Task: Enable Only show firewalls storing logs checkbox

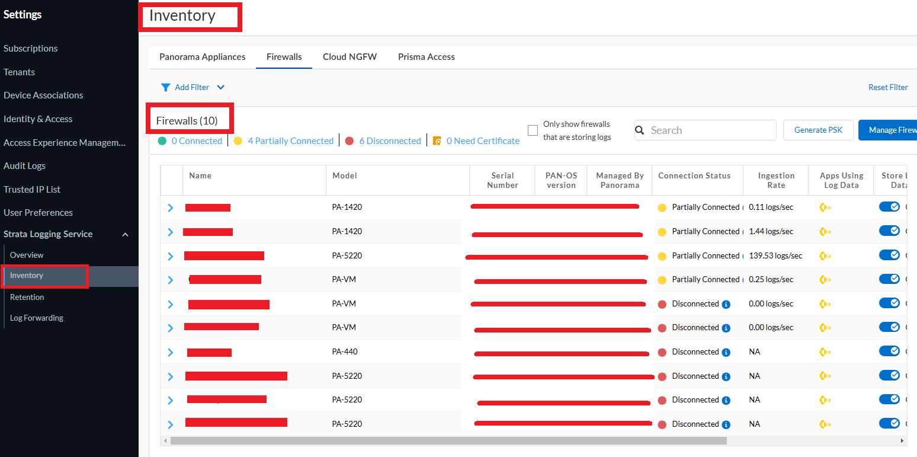Action: point(533,130)
